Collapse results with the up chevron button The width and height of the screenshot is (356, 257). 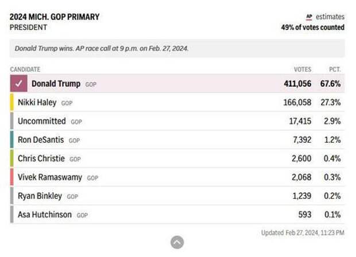tap(177, 242)
